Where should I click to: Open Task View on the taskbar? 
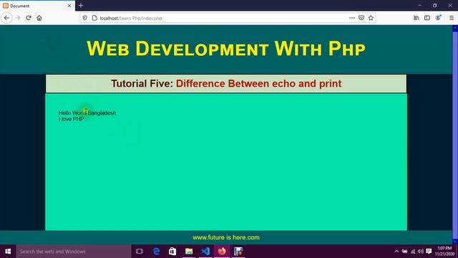[x=140, y=252]
